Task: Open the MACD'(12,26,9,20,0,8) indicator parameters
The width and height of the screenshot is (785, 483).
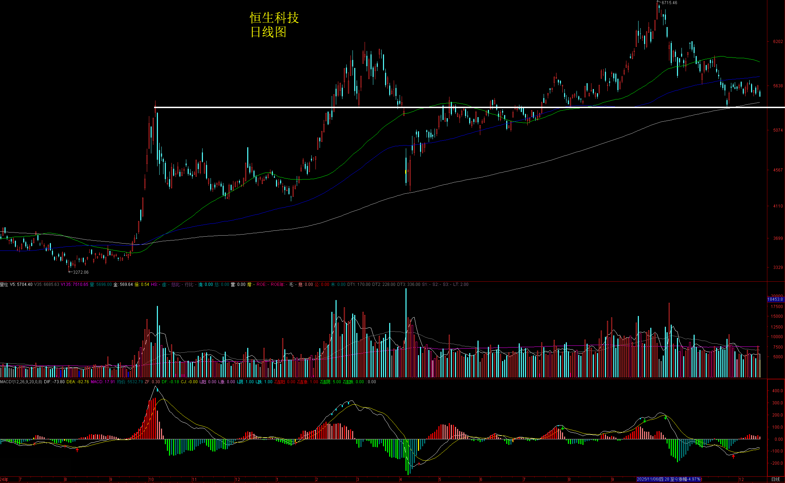Action: 21,382
